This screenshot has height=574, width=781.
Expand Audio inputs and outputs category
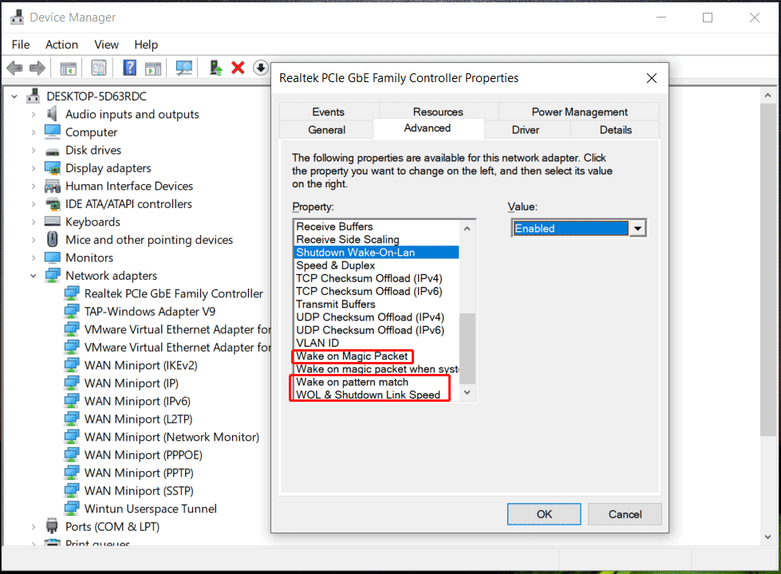pyautogui.click(x=34, y=115)
